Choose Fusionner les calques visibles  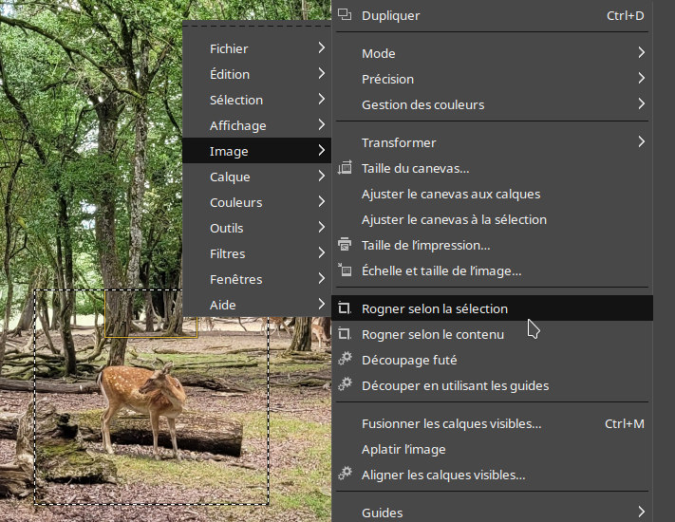[x=451, y=423]
